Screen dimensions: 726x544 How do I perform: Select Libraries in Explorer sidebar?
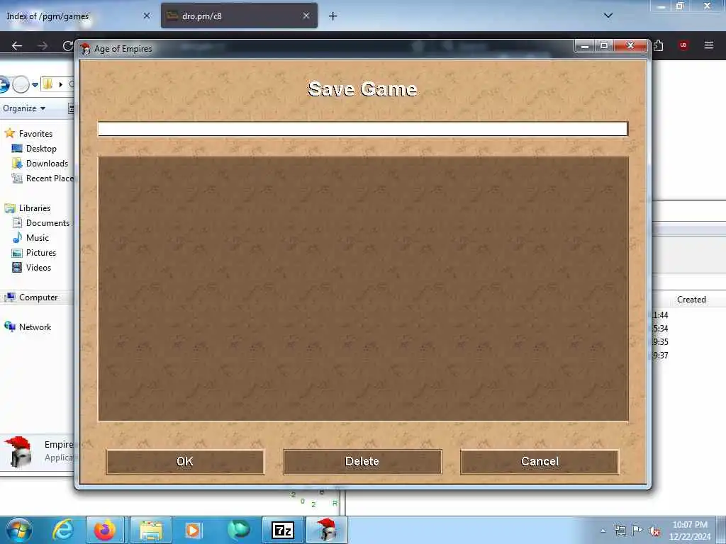click(34, 208)
